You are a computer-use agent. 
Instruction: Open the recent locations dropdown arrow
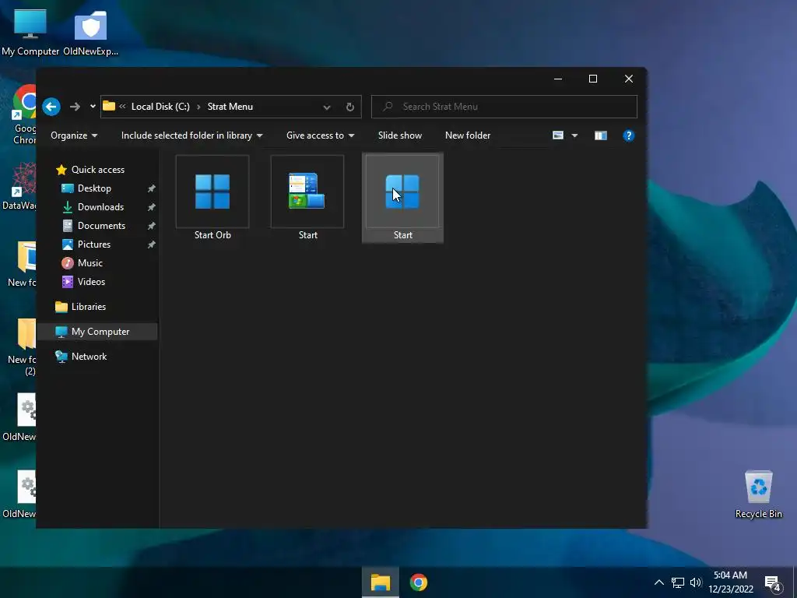tap(93, 107)
